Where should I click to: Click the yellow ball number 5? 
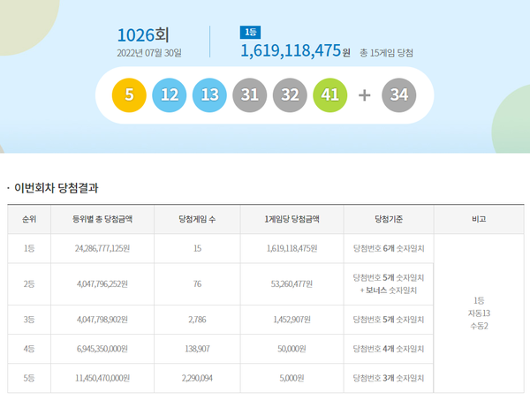point(129,95)
